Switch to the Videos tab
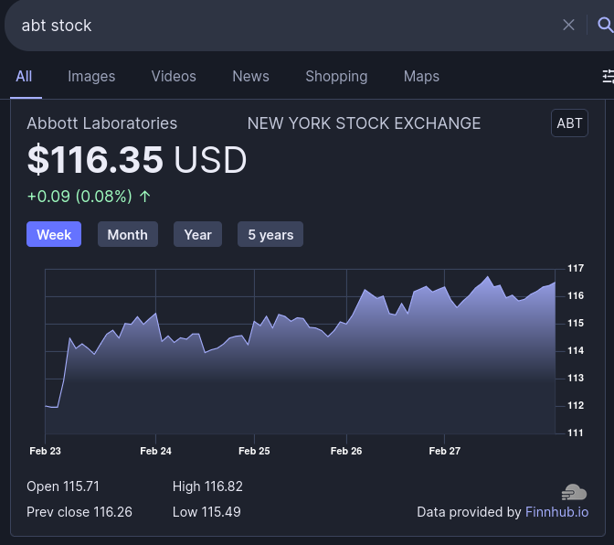This screenshot has height=545, width=614. point(174,77)
